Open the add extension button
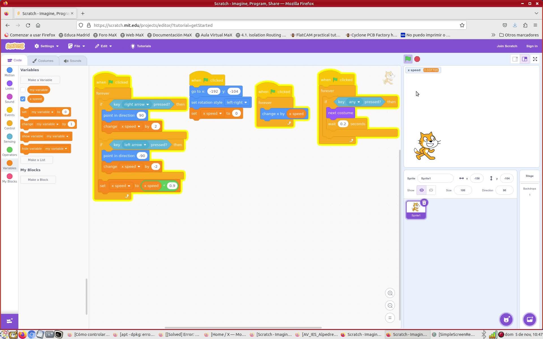 (9, 321)
